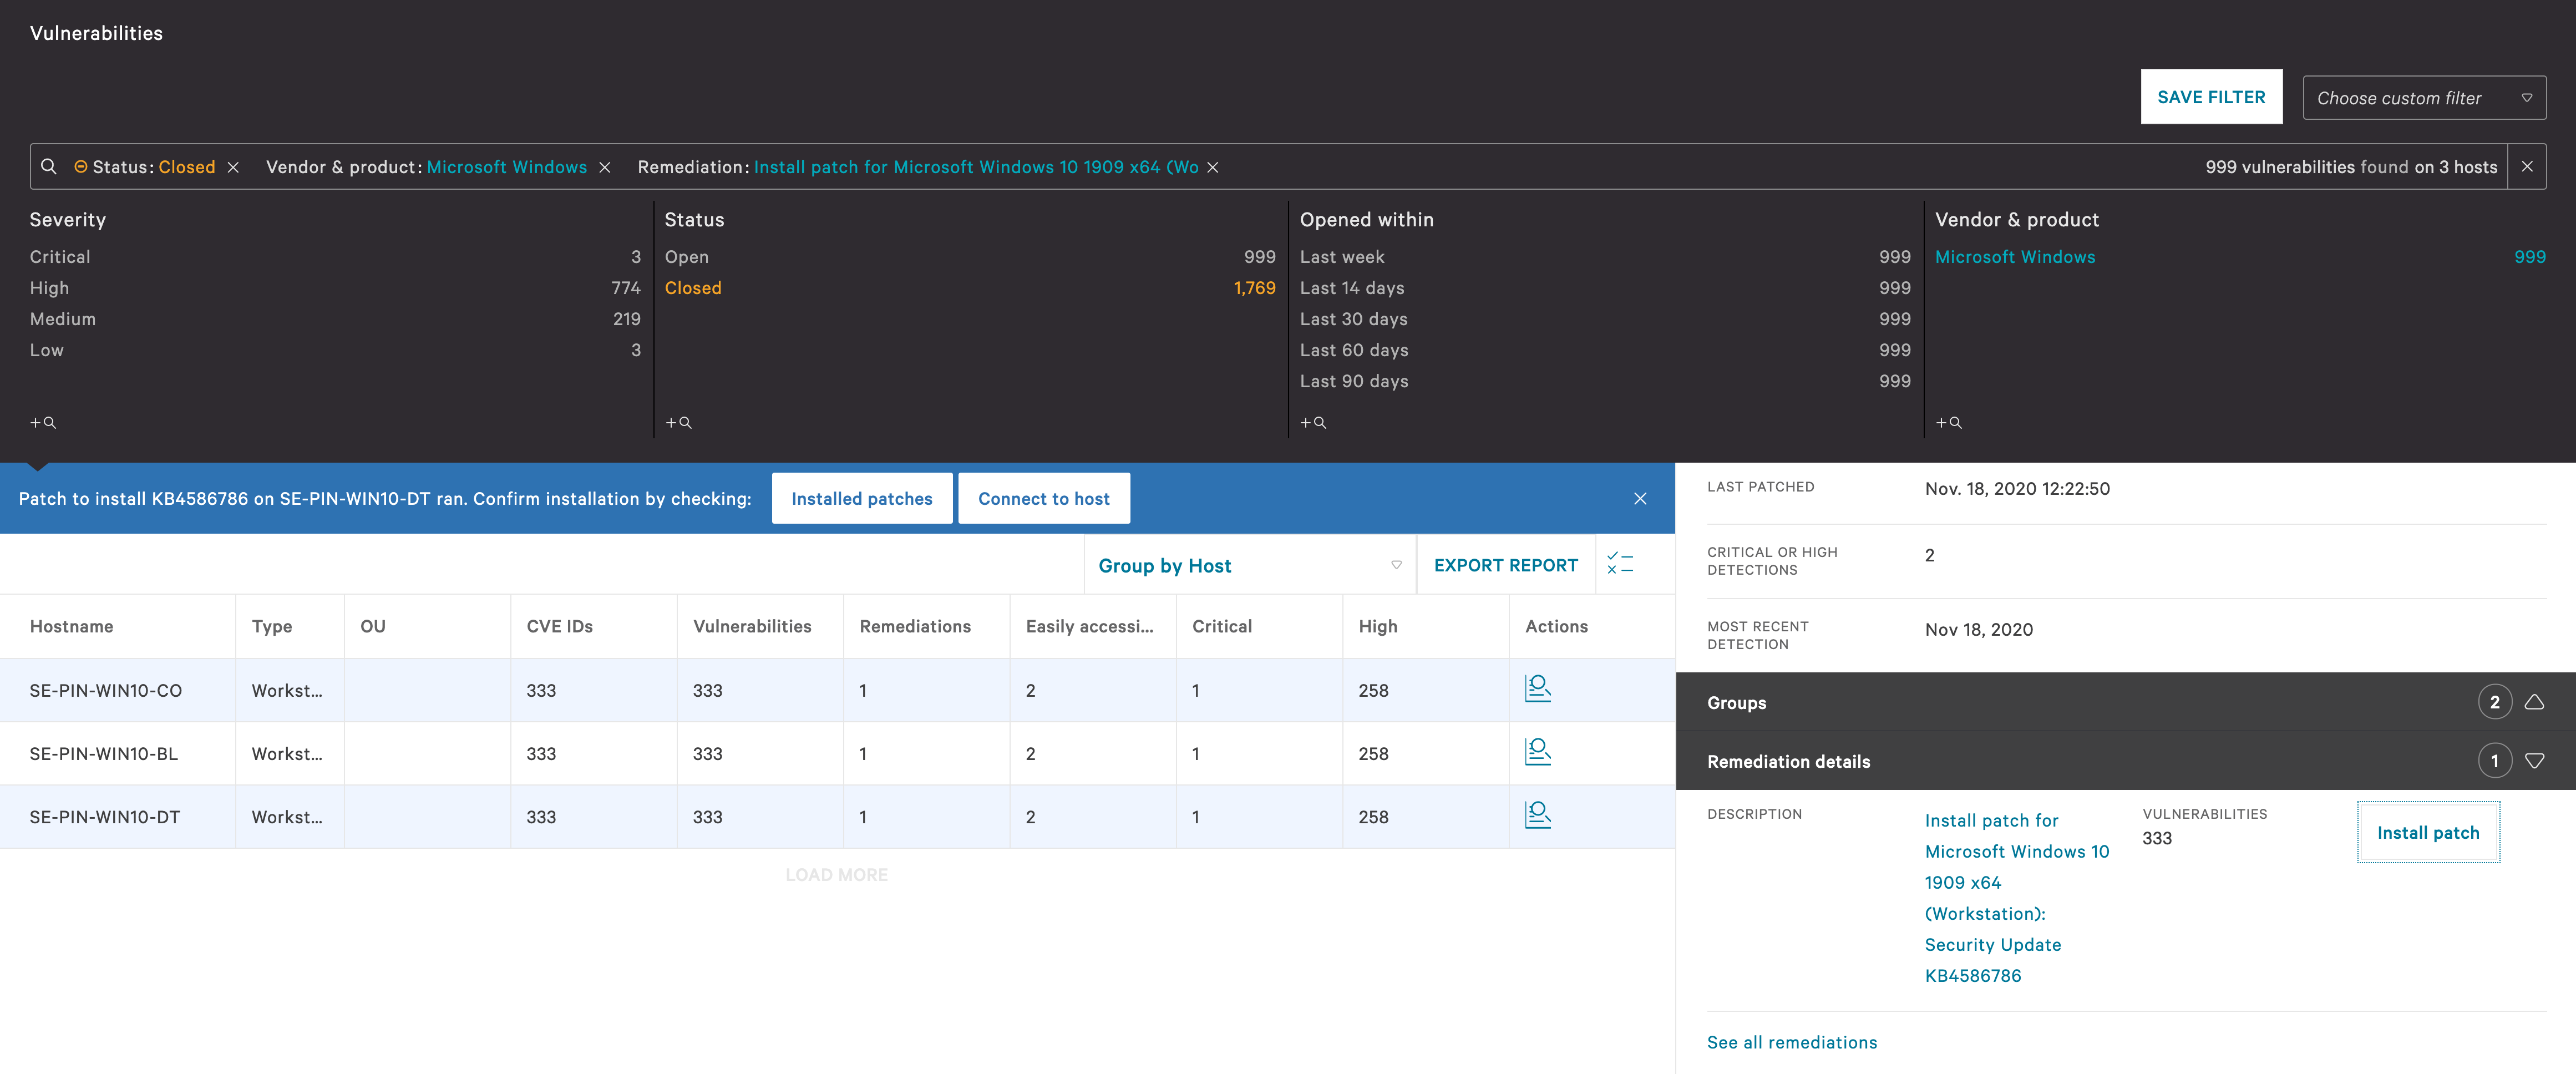This screenshot has width=2576, height=1074.
Task: Click the 333 vulnerabilities count in panel
Action: click(x=2157, y=838)
